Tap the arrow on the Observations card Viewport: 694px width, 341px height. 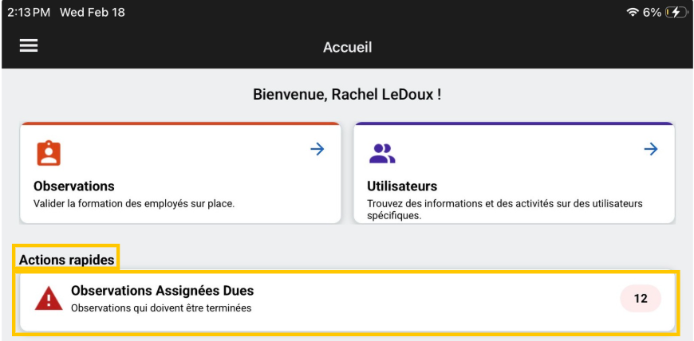tap(317, 149)
